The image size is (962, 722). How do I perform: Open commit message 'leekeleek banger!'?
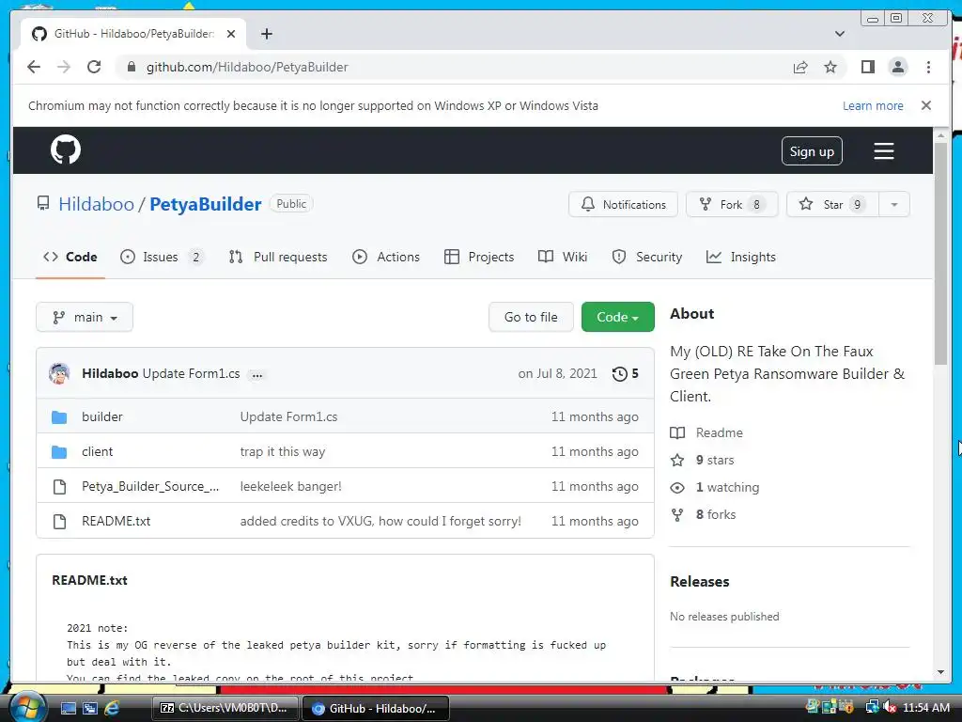click(x=290, y=487)
